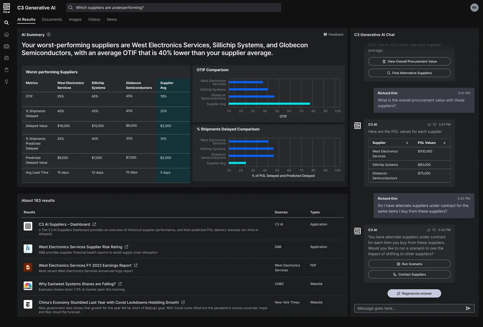Sort chat table by Supplier column
The height and width of the screenshot is (327, 483).
(407, 143)
